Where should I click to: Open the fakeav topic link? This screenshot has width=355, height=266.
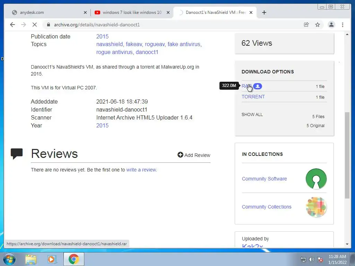click(134, 44)
